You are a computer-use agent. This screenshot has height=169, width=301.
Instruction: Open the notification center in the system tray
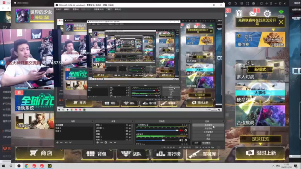296,166
